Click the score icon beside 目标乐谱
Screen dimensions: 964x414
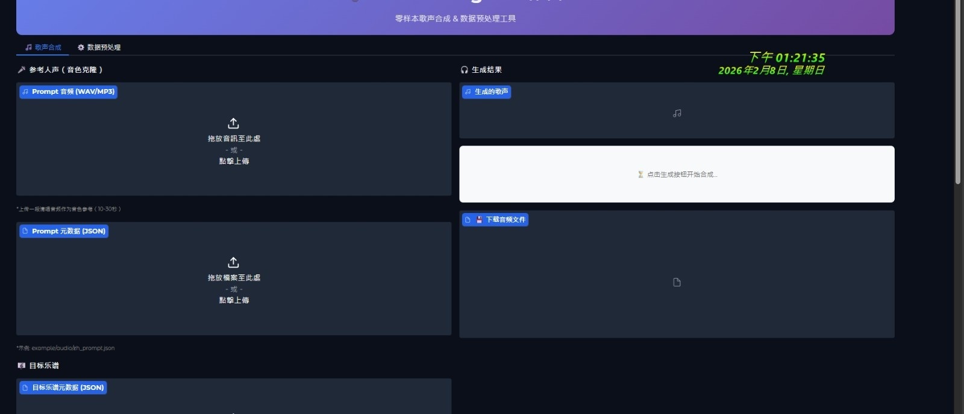(22, 365)
